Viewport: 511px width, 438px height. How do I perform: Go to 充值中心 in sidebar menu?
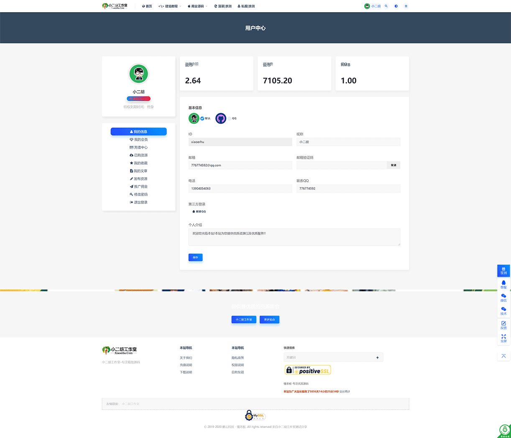138,148
